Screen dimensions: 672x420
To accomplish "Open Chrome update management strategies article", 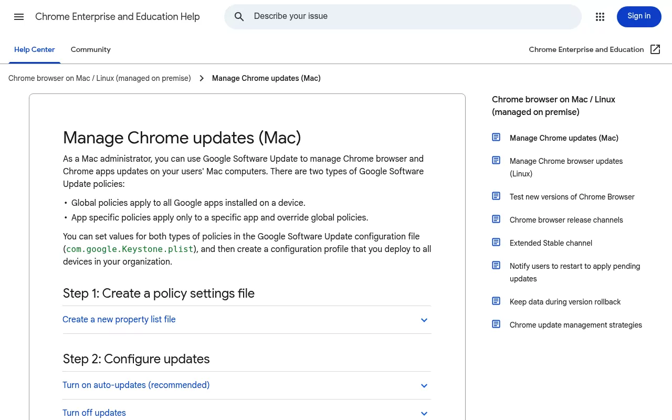I will [x=576, y=325].
